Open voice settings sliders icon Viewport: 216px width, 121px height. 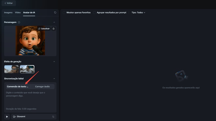pyautogui.click(x=53, y=117)
